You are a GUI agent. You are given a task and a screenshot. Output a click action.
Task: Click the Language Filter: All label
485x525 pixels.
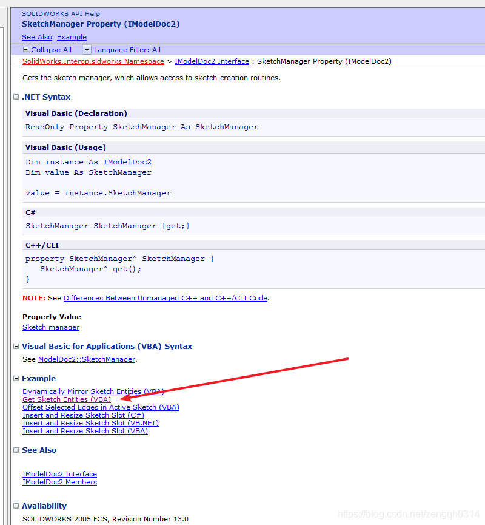coord(127,50)
